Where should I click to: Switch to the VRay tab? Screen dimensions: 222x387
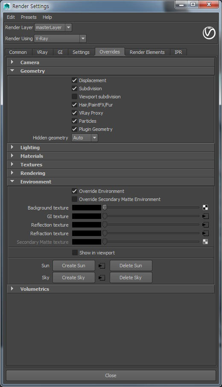(42, 52)
